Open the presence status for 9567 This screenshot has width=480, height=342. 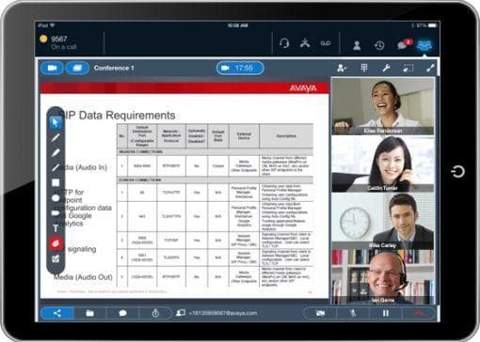(43, 39)
